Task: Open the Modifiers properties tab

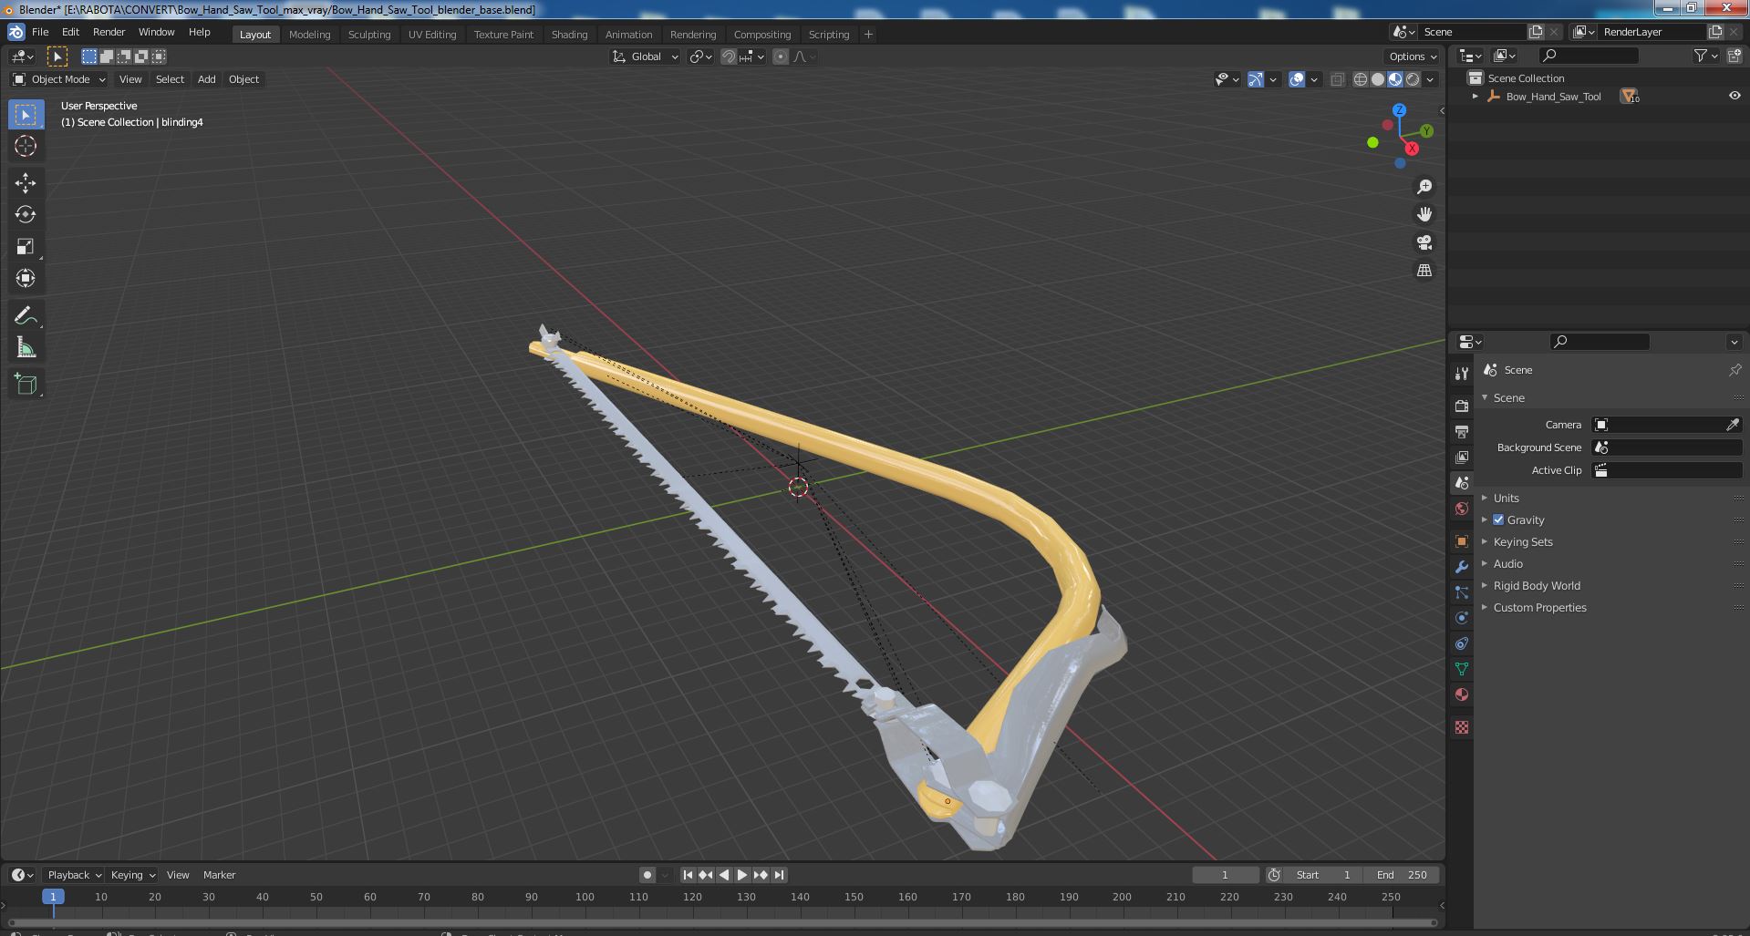Action: pos(1462,567)
